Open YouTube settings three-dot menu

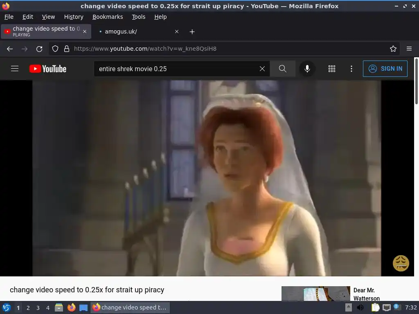tap(351, 69)
